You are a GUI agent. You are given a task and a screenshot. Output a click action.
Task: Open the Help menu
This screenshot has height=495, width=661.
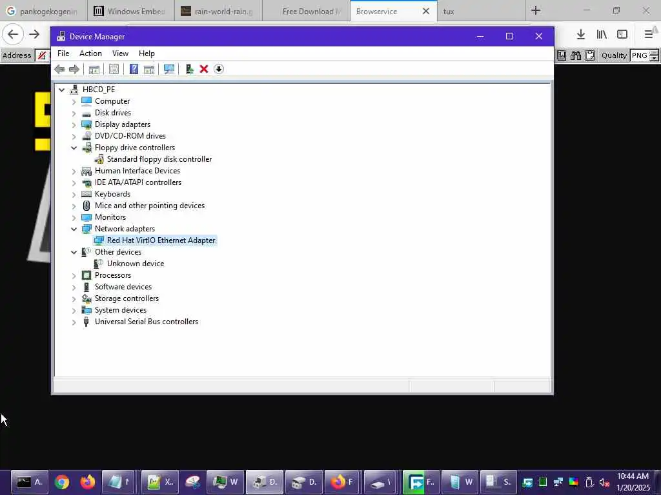coord(147,53)
